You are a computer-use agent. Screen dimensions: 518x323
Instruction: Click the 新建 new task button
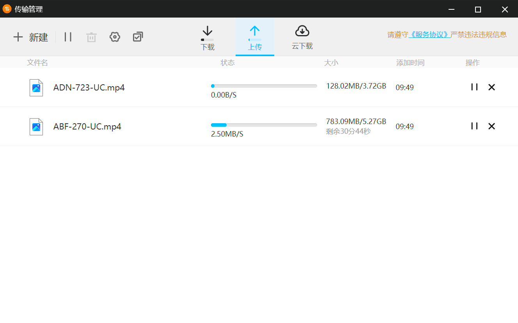[x=30, y=37]
